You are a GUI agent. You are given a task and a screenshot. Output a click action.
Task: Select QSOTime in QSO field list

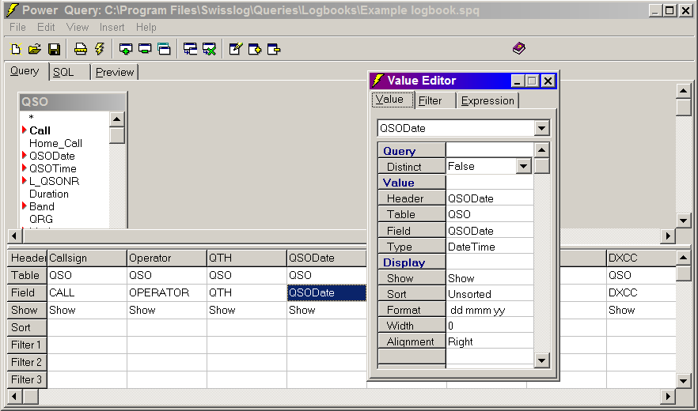click(52, 168)
